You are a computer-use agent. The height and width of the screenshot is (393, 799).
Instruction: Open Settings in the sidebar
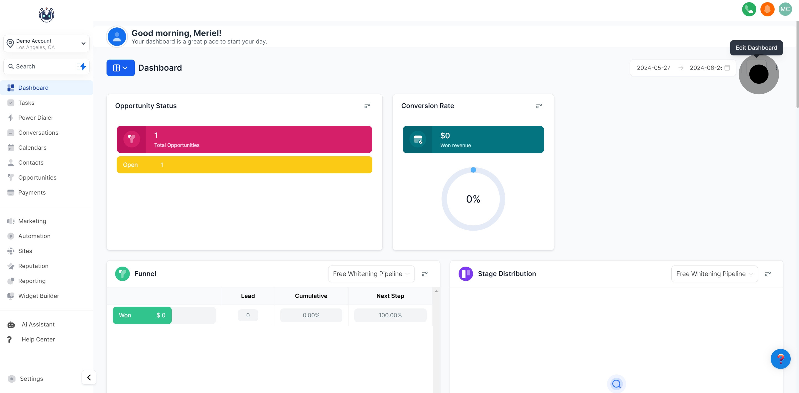[31, 379]
